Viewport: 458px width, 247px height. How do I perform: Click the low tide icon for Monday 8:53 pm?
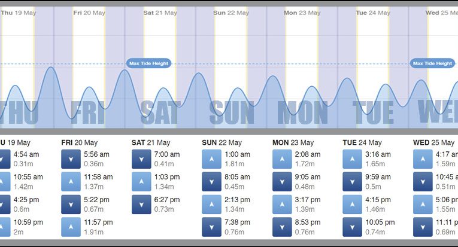[281, 227]
